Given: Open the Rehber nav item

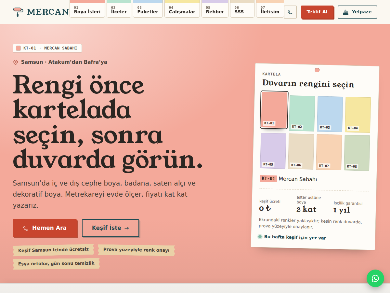Looking at the screenshot, I should click(215, 9).
